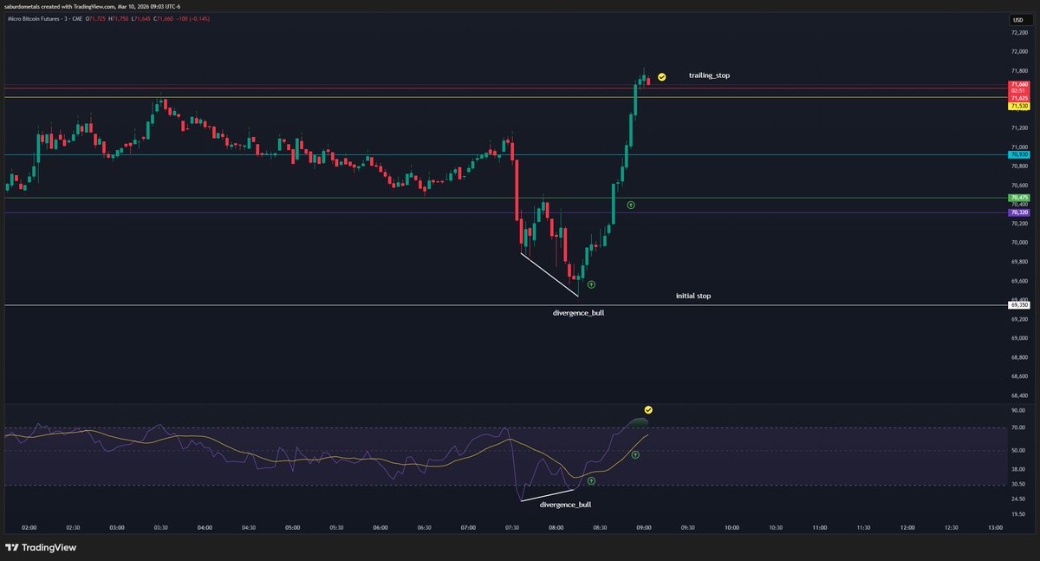Click the 68,400 price axis label
The height and width of the screenshot is (561, 1040).
click(x=1018, y=395)
